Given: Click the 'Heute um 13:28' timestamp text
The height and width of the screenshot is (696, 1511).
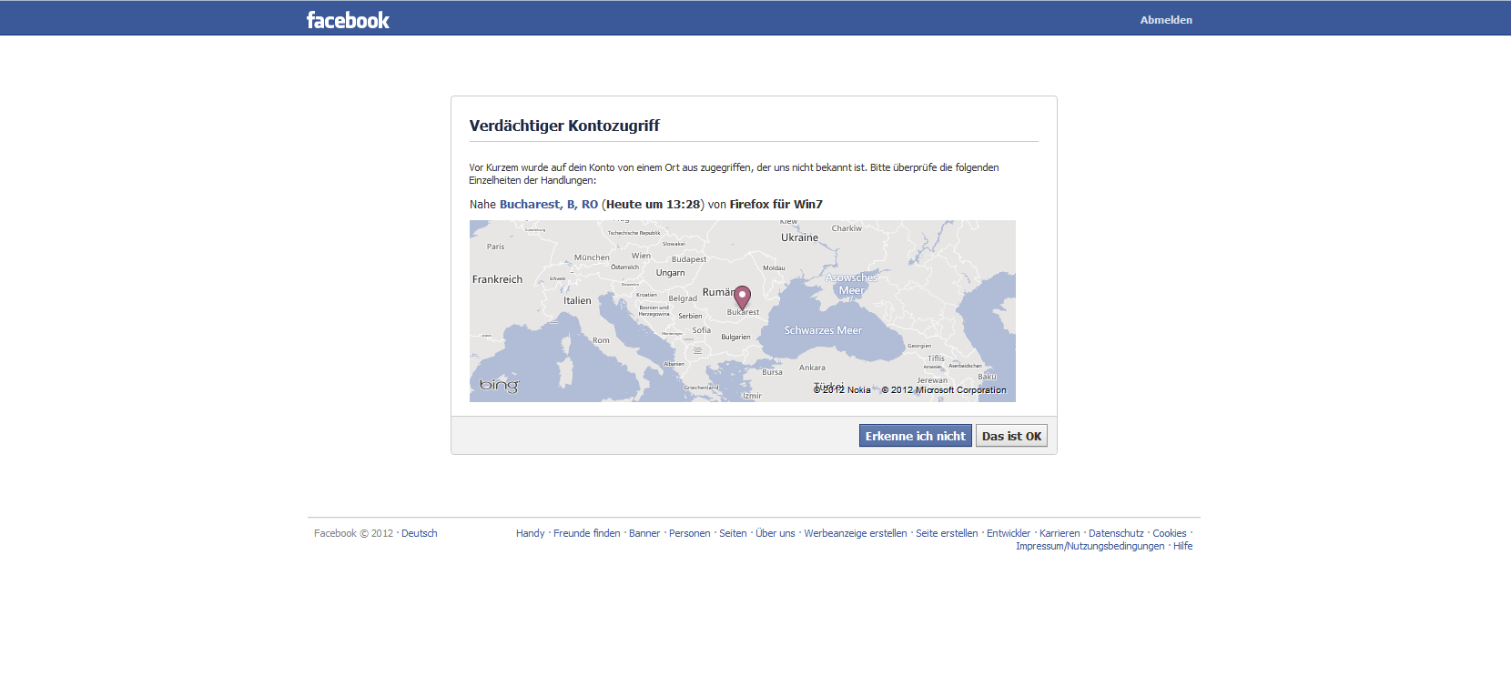Looking at the screenshot, I should click(654, 205).
